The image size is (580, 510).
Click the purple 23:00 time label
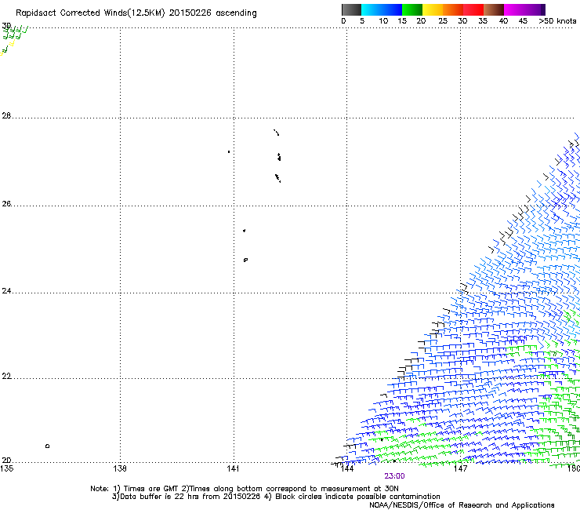(394, 476)
